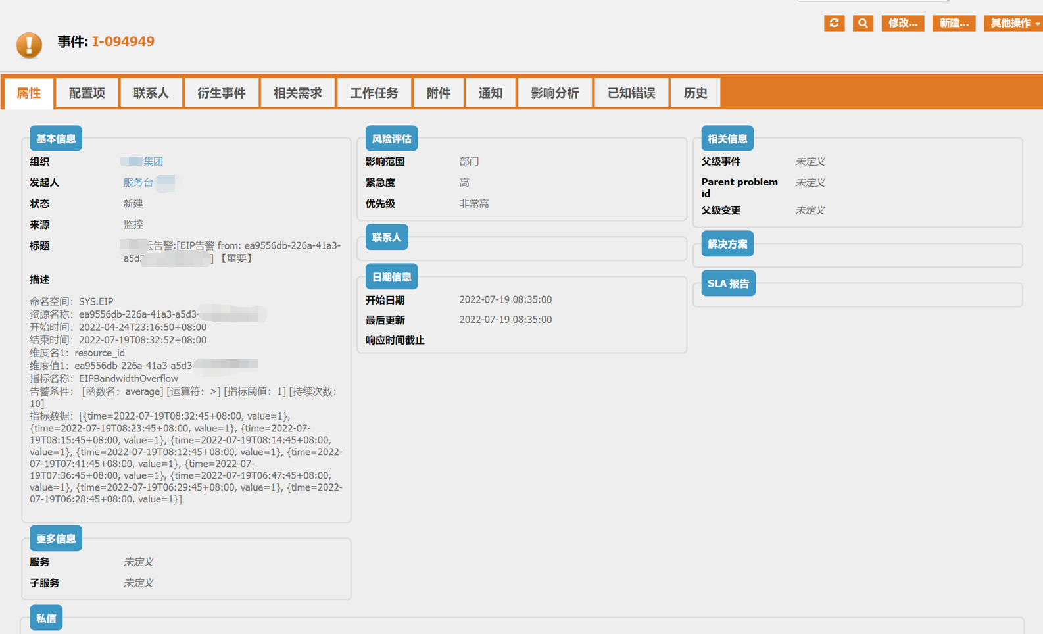Select the 衍生事件 tab
1043x634 pixels.
[222, 93]
